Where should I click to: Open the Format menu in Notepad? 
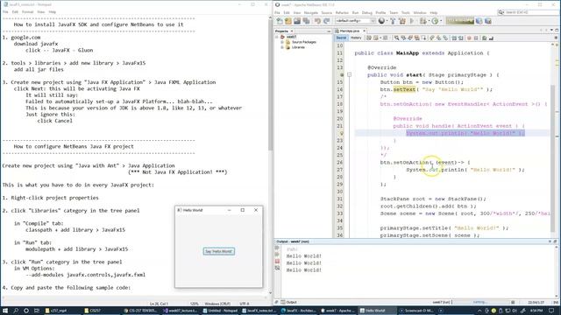click(27, 11)
